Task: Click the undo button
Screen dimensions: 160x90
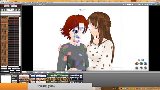Action: (7, 6)
